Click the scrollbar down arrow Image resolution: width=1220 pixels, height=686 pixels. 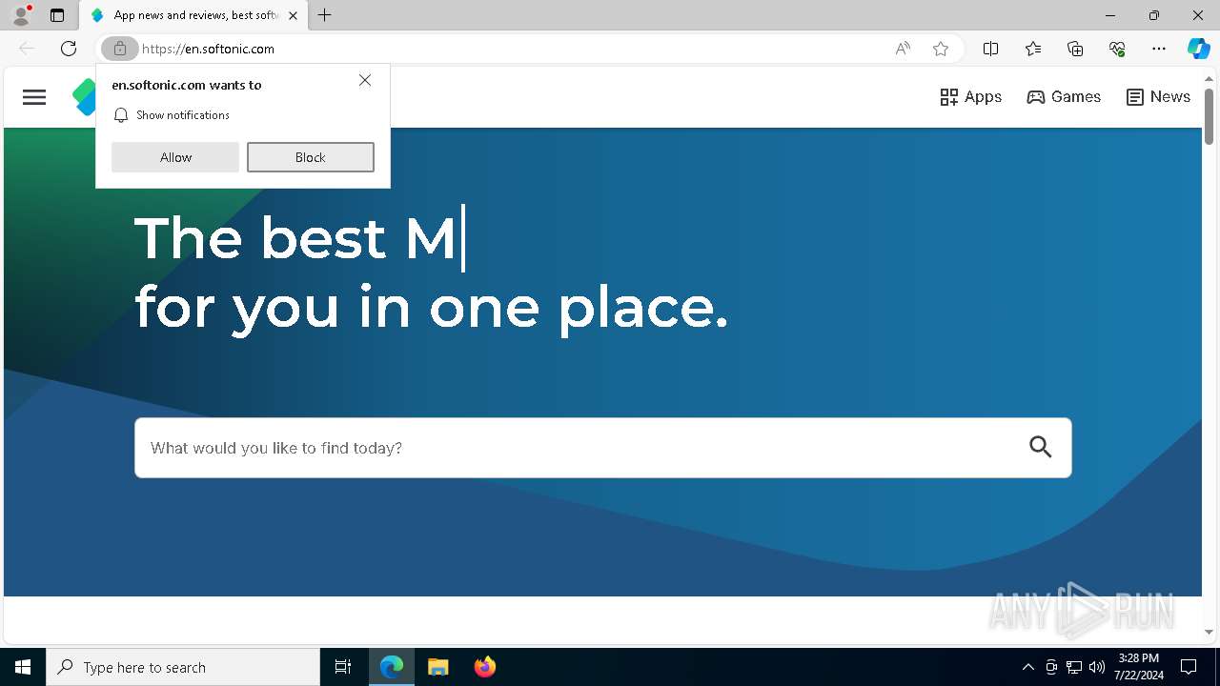pyautogui.click(x=1209, y=632)
